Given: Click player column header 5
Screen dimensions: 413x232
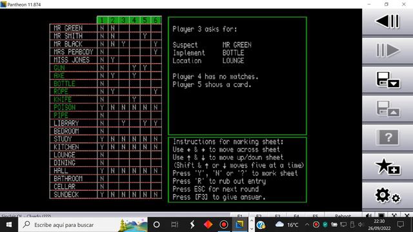Looking at the screenshot, I should tap(145, 20).
